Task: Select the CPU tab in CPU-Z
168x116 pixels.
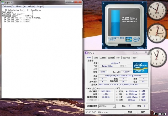Action: (x=89, y=58)
